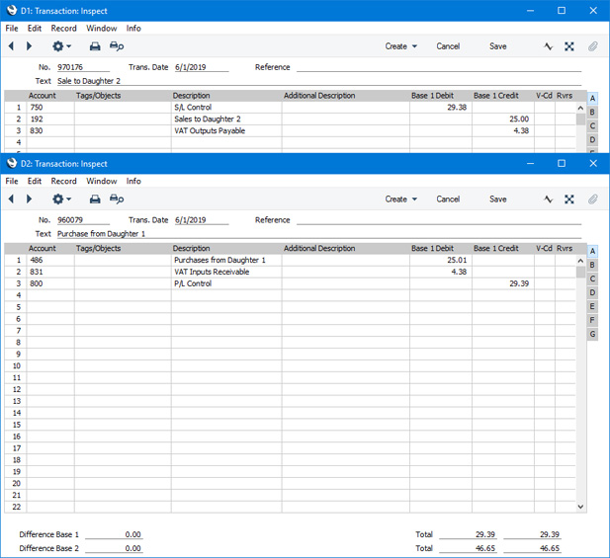
Task: Go to next record in D2 window
Action: click(30, 199)
